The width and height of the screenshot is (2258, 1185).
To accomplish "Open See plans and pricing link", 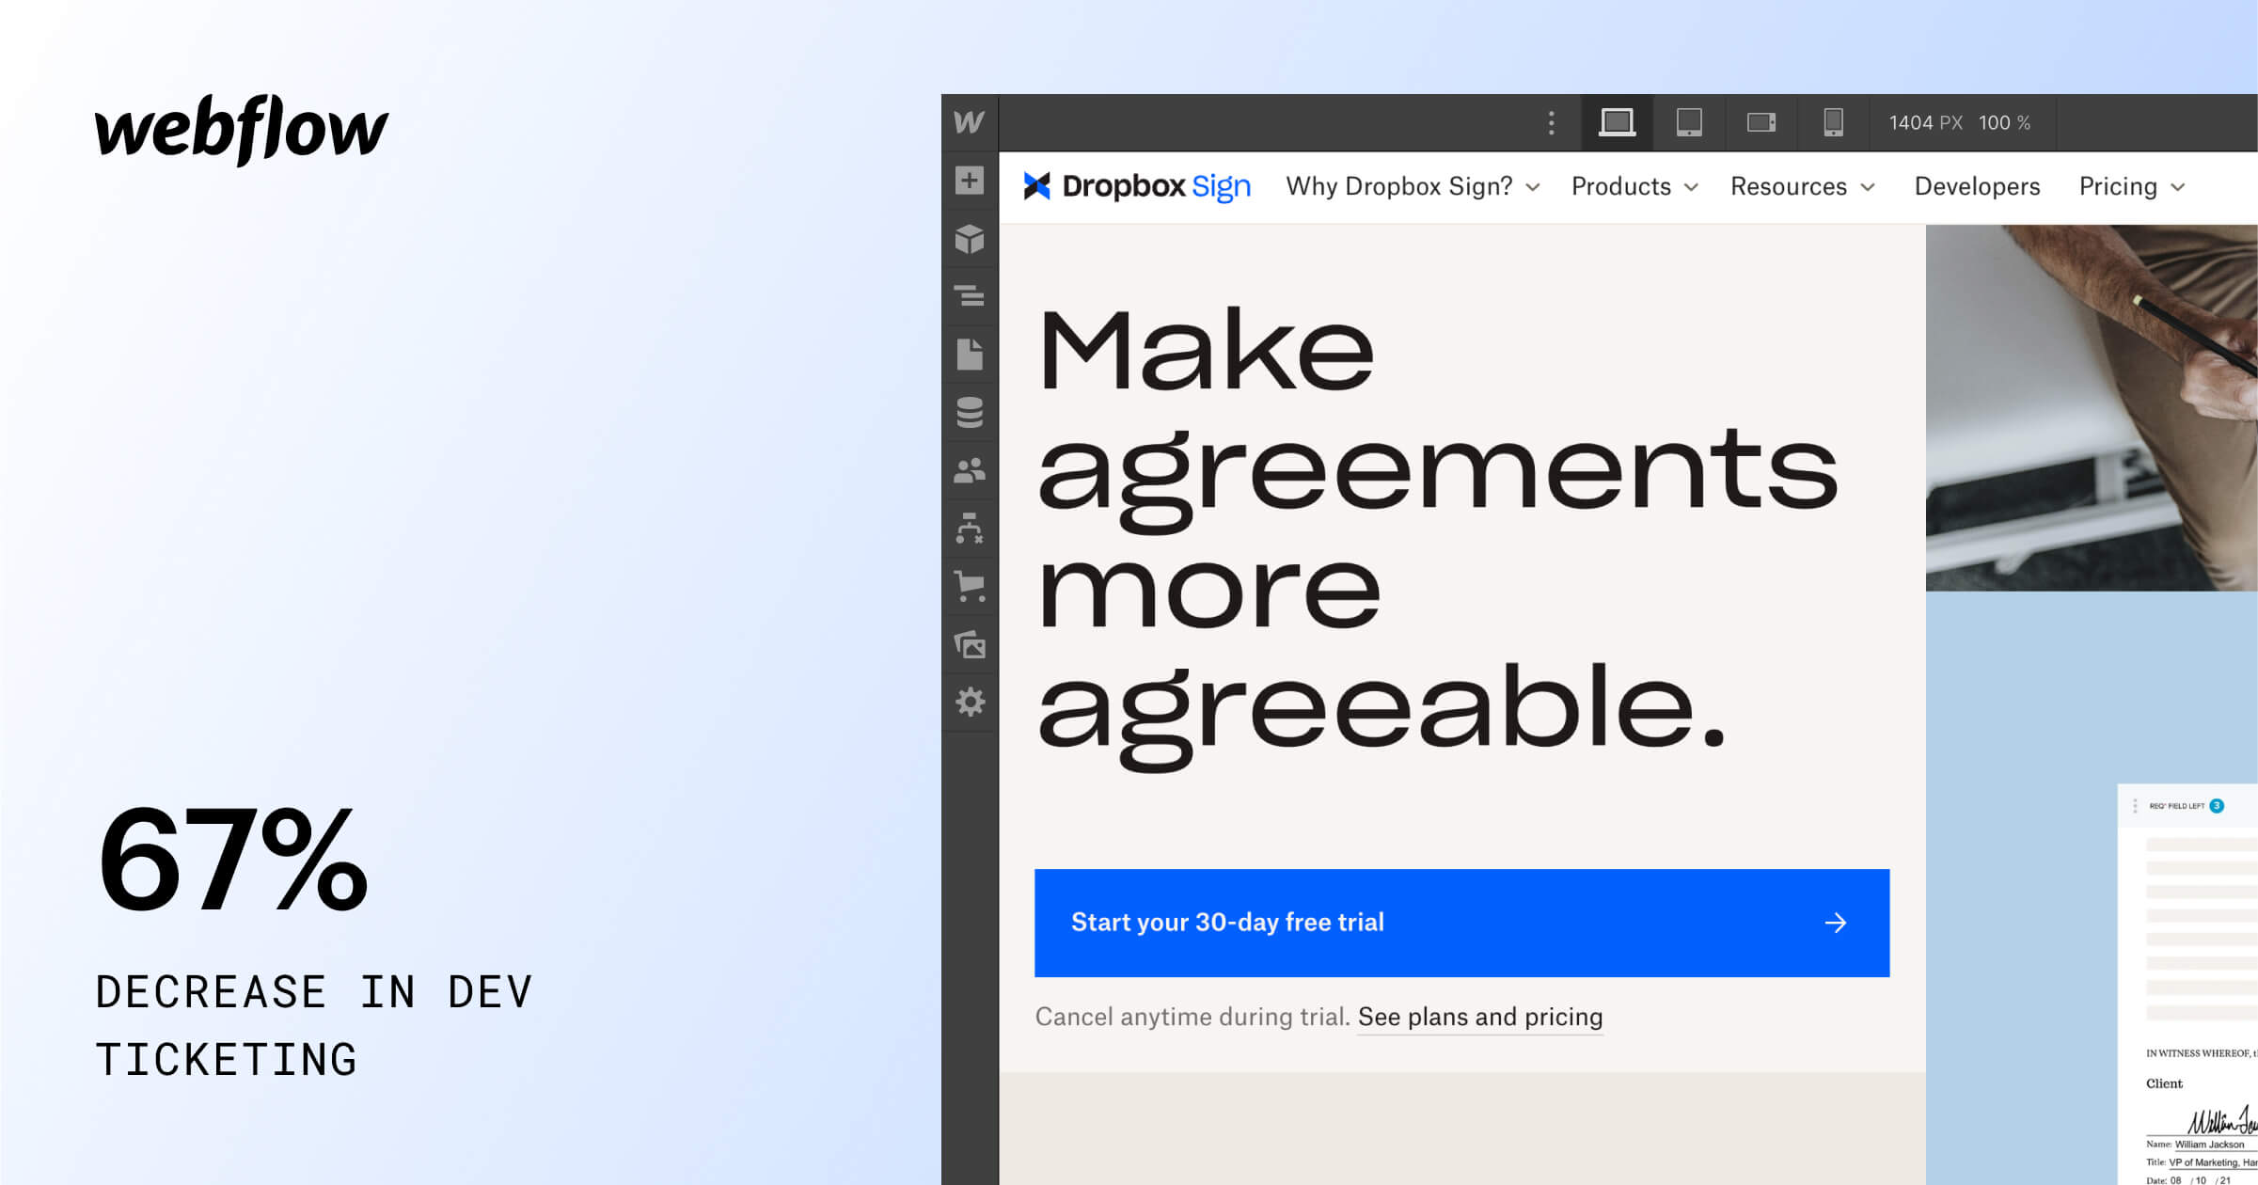I will 1479,1017.
